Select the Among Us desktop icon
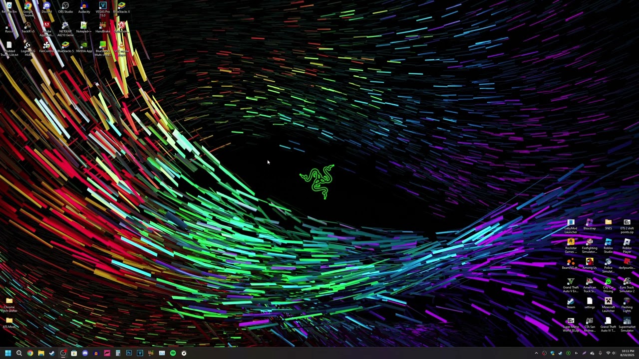The image size is (639, 359). click(590, 264)
